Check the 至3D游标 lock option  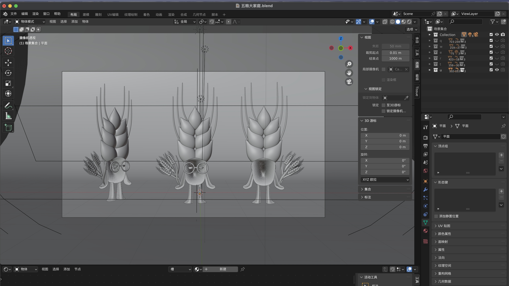coord(384,105)
